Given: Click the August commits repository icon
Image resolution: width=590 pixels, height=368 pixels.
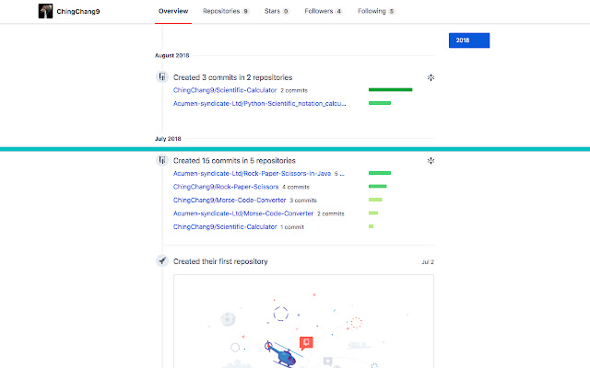Looking at the screenshot, I should (161, 78).
